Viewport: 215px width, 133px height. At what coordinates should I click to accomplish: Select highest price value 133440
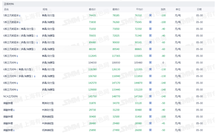click(116, 89)
